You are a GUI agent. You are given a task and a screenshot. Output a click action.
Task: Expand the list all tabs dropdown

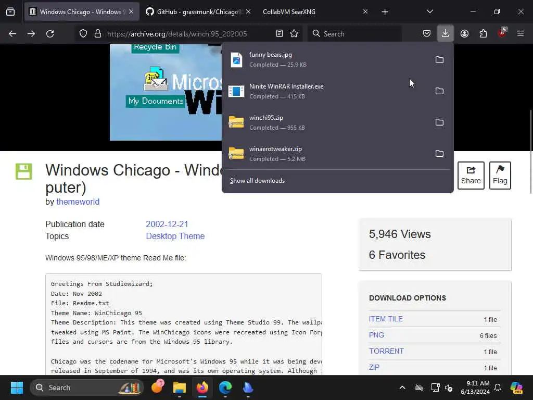(x=429, y=12)
